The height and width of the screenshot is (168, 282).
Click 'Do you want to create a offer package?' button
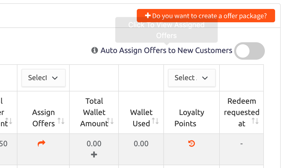coord(206,16)
